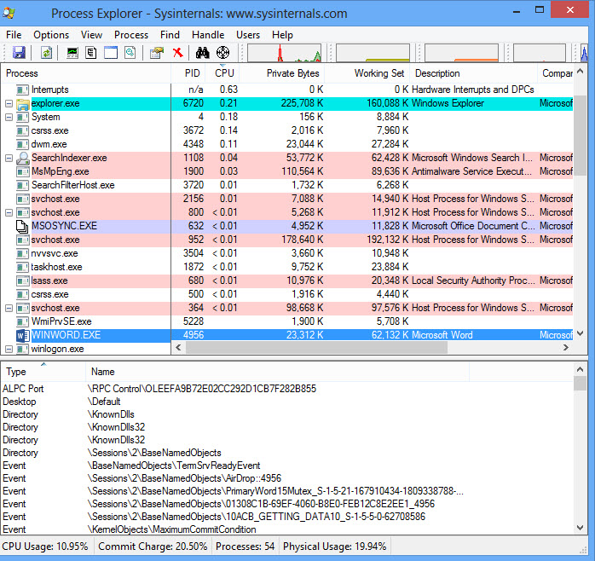Click the folder icon beside explorer.exe

coord(23,103)
